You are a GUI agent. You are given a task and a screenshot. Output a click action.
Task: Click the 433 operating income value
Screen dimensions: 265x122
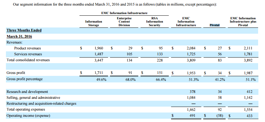coord(250,116)
